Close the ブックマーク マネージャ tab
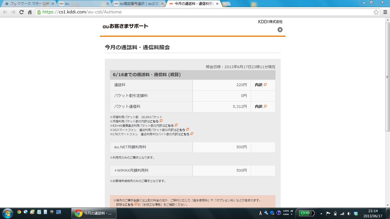This screenshot has width=390, height=219. point(53,4)
